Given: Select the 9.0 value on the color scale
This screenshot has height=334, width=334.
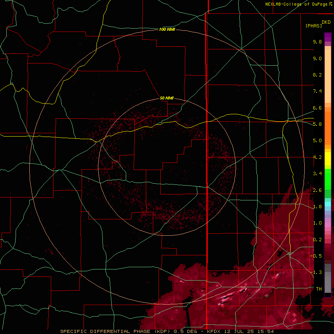Looking at the screenshot, I should pyautogui.click(x=317, y=58).
